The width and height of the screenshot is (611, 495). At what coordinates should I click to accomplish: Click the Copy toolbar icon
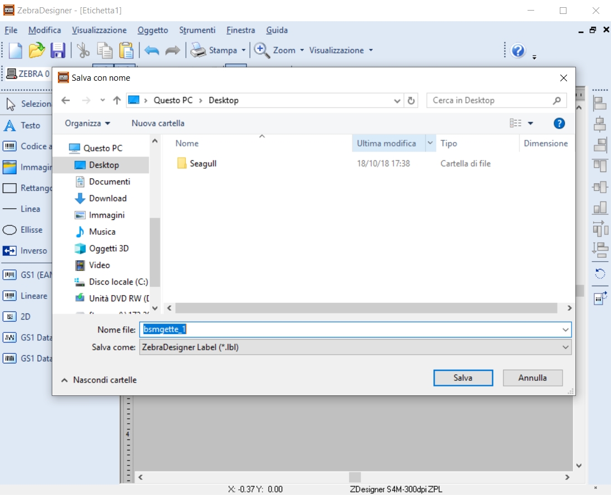pyautogui.click(x=105, y=50)
